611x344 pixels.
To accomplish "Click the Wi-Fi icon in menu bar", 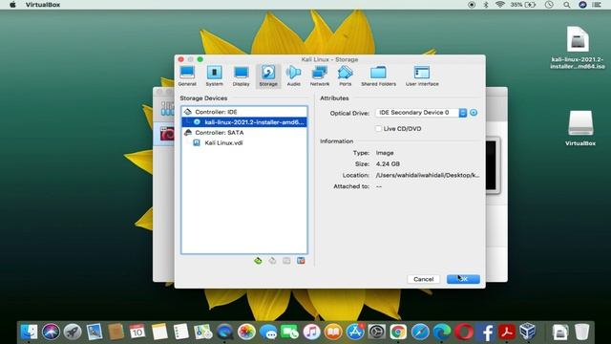I will [x=500, y=5].
